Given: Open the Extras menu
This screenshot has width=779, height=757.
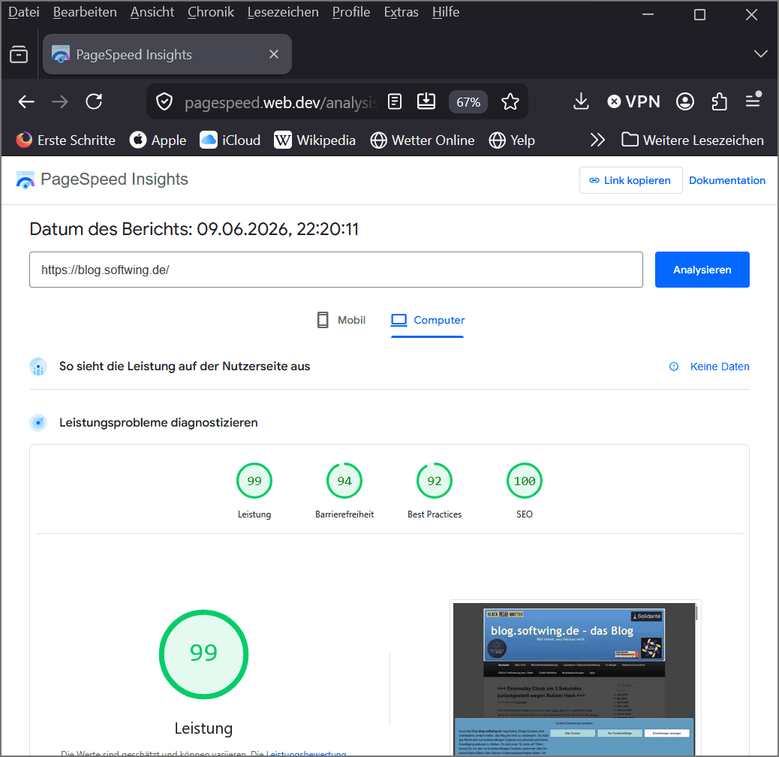Looking at the screenshot, I should (401, 12).
